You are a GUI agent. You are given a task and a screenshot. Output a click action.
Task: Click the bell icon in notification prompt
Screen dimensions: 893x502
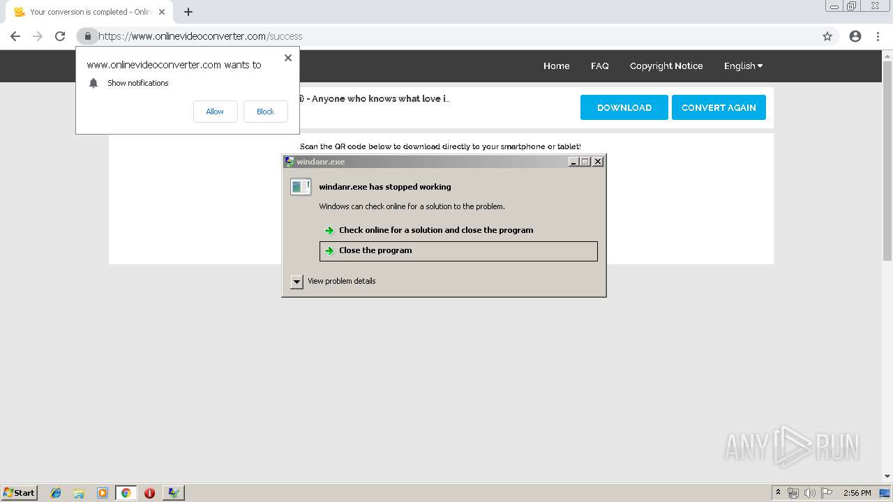pos(93,83)
